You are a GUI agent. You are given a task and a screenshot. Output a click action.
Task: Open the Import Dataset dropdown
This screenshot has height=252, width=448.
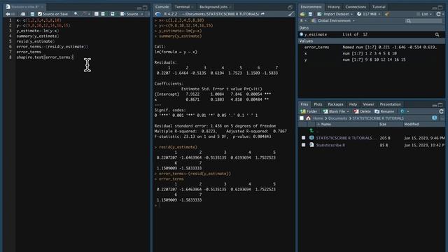click(335, 14)
